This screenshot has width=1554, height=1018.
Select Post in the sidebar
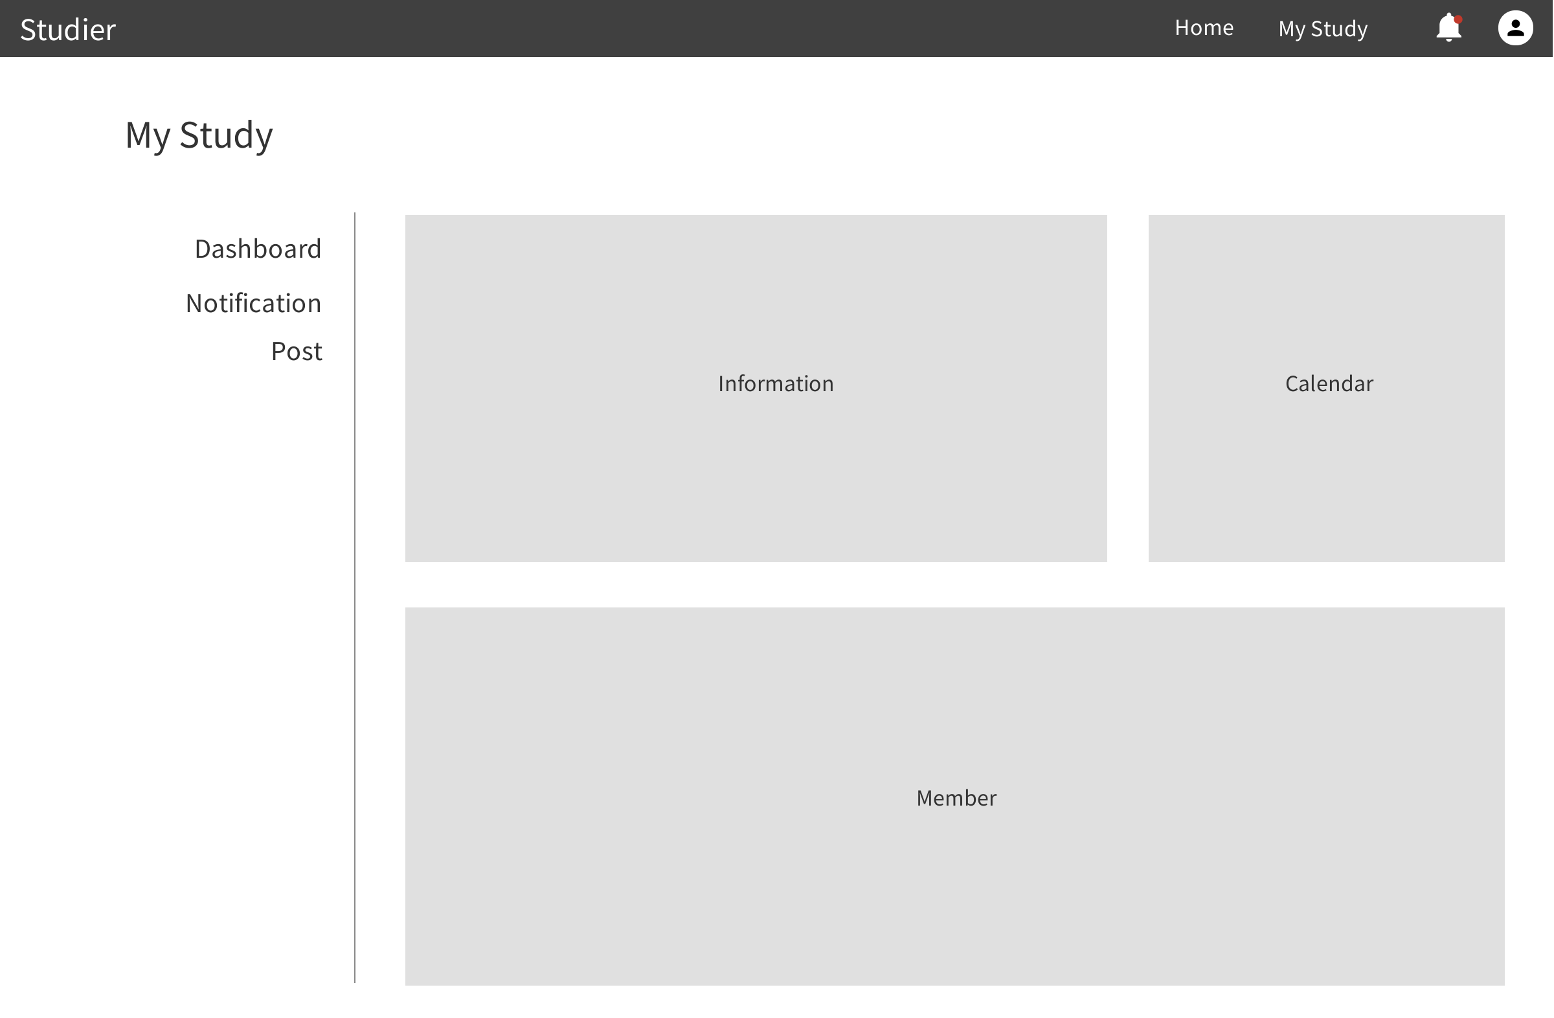(x=297, y=351)
